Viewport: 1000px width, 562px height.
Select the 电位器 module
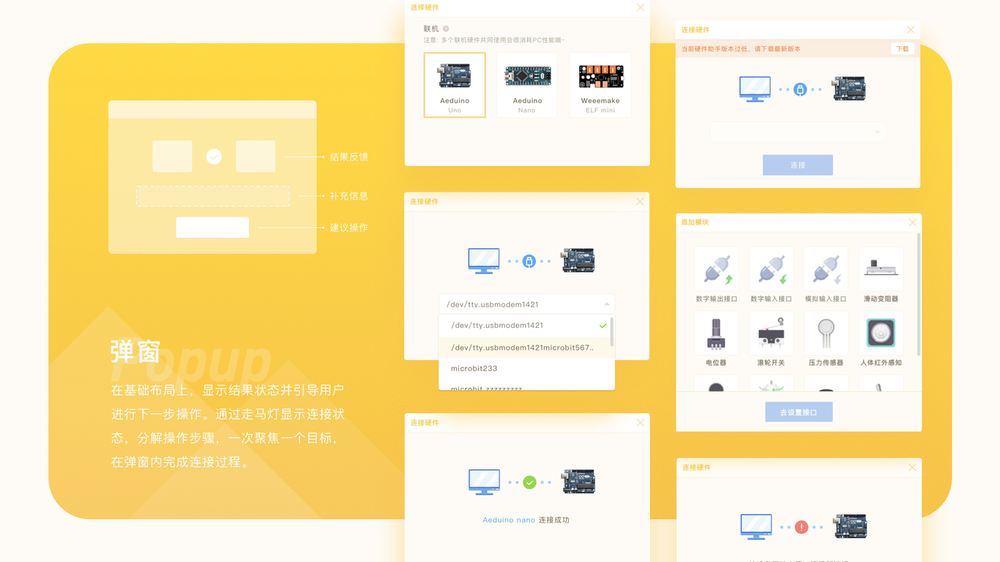[716, 339]
